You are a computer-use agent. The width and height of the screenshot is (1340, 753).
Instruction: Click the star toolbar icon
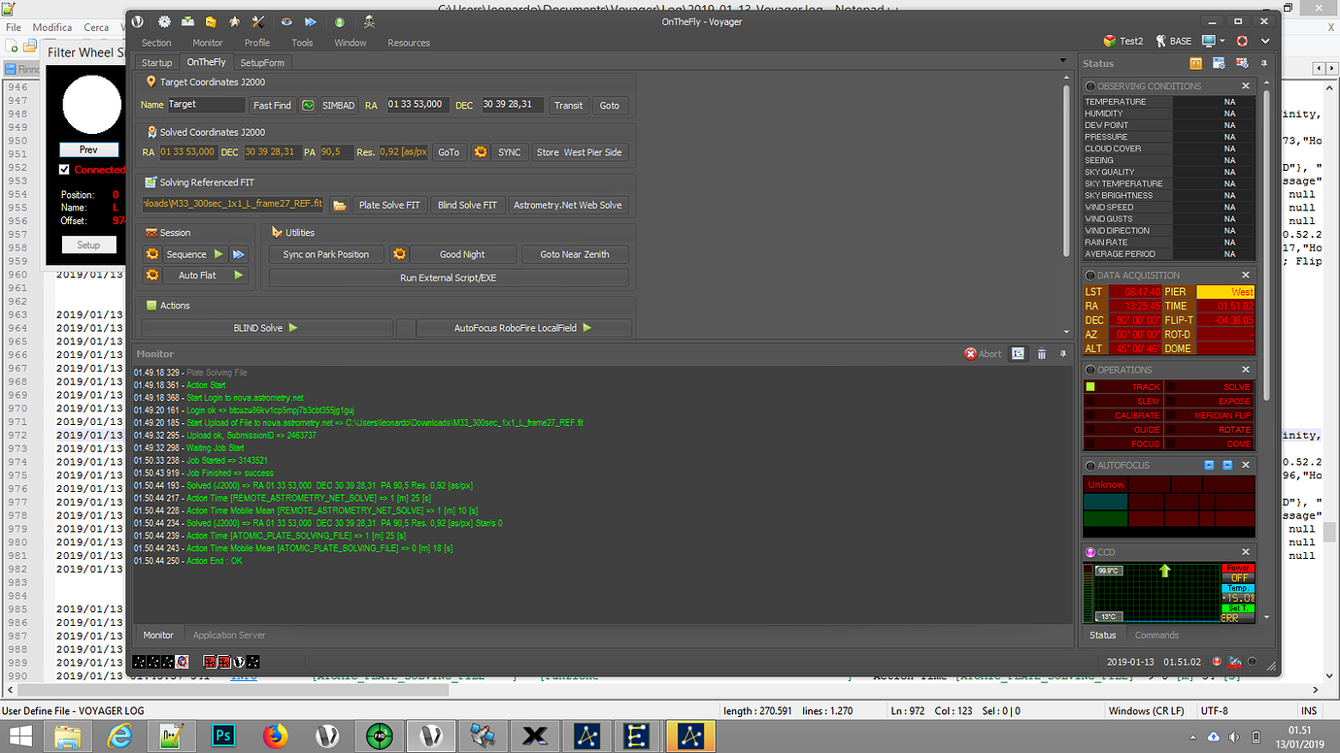click(234, 21)
